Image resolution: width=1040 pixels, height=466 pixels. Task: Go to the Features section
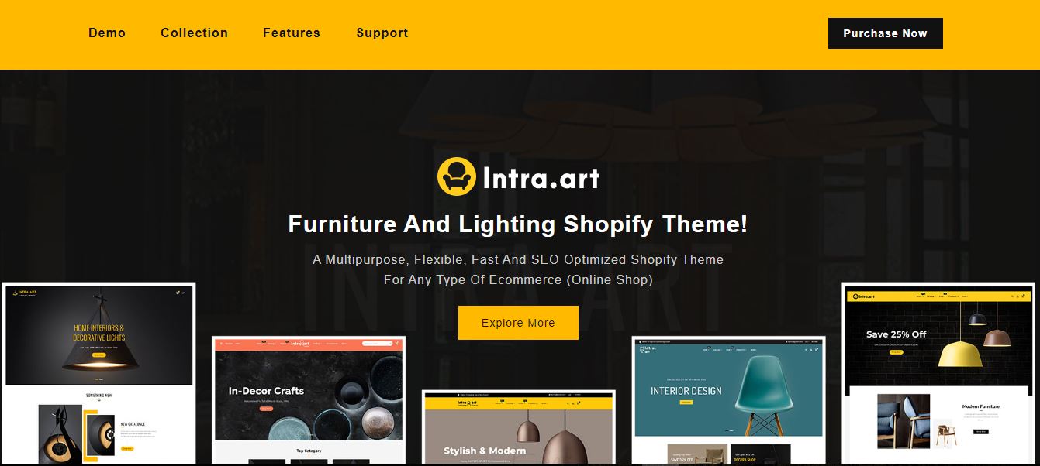coord(292,33)
